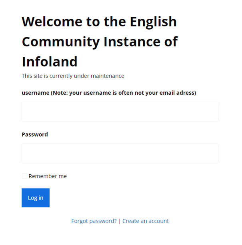Follow the 'Create an account' link
Viewport: 242px width, 245px height.
click(146, 221)
